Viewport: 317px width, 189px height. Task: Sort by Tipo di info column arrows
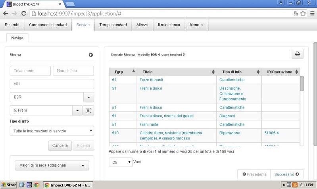(258, 72)
